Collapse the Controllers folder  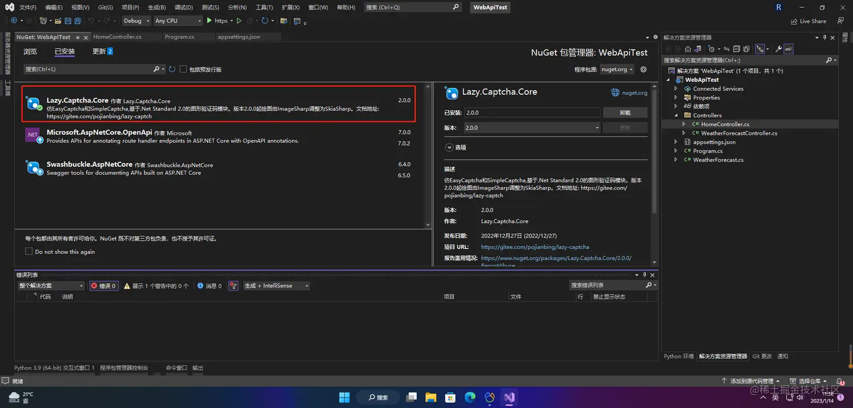(676, 115)
